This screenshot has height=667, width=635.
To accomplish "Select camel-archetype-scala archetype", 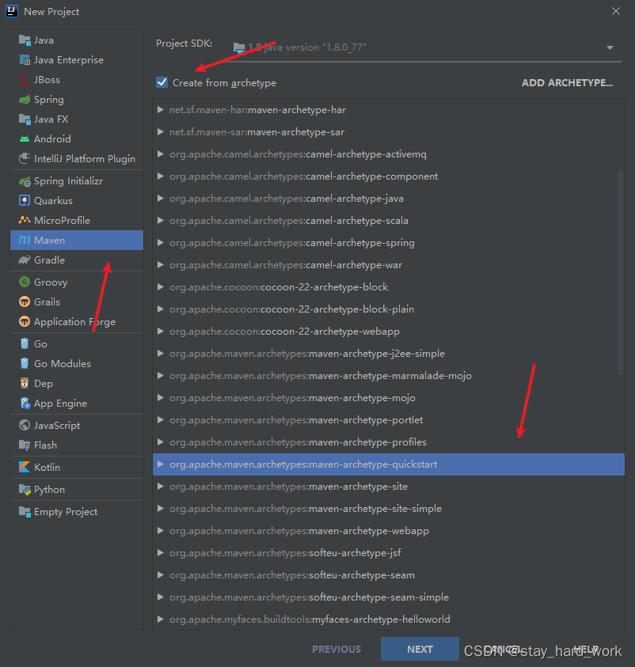I will point(389,220).
